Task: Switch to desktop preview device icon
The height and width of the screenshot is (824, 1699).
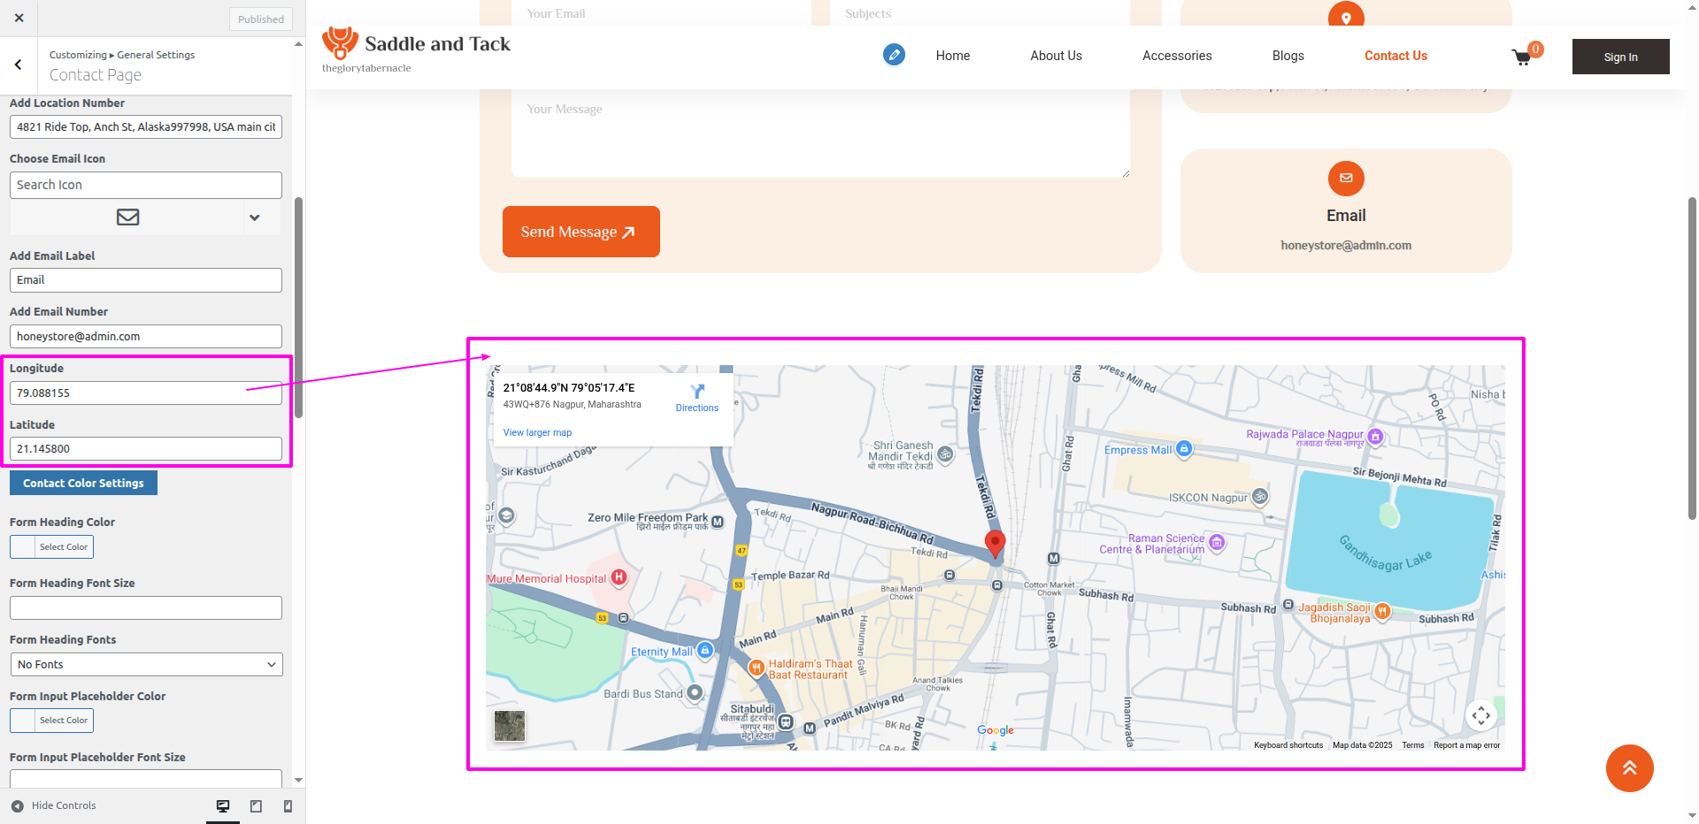Action: [223, 805]
